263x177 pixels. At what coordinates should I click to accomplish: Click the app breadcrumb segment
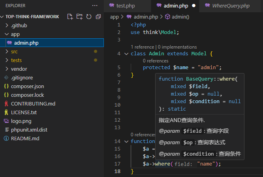115,17
